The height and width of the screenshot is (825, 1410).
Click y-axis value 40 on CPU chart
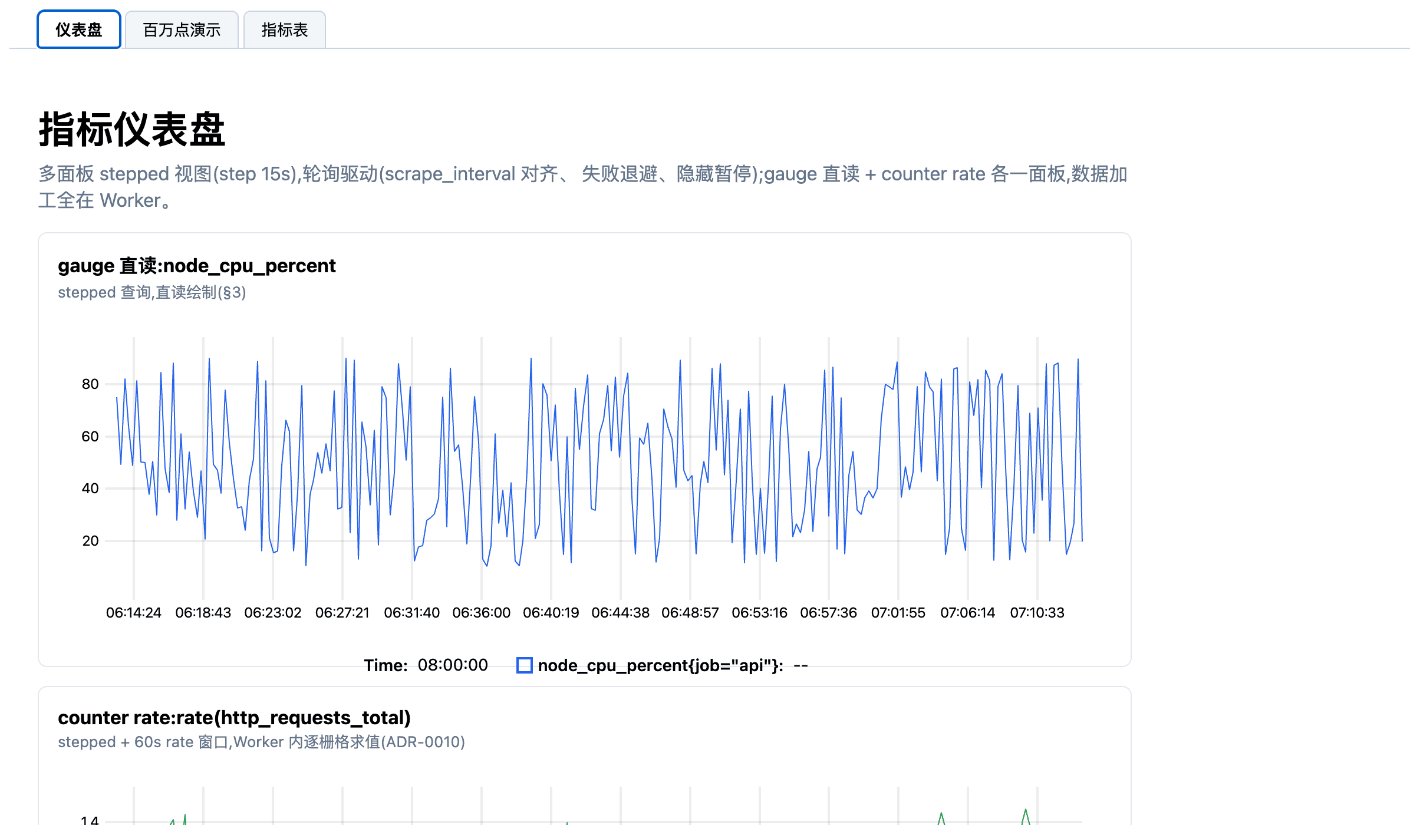(x=90, y=489)
